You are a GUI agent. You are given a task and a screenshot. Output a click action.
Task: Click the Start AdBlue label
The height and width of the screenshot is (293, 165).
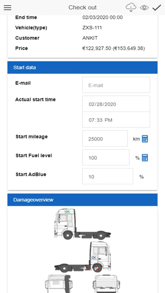pyautogui.click(x=31, y=174)
